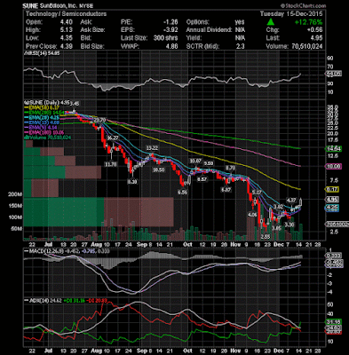
Task: Click the +12.76% percent change value
Action: click(308, 22)
